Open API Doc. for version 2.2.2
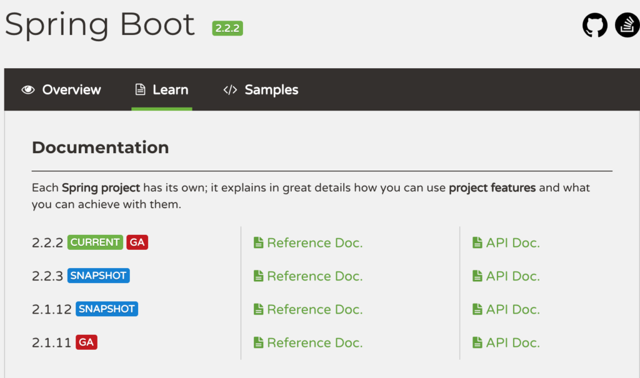This screenshot has width=640, height=378. pos(512,243)
